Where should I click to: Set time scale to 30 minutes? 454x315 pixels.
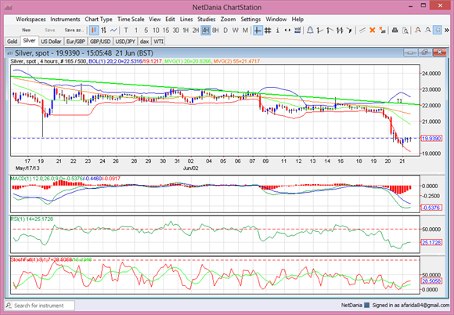176,30
